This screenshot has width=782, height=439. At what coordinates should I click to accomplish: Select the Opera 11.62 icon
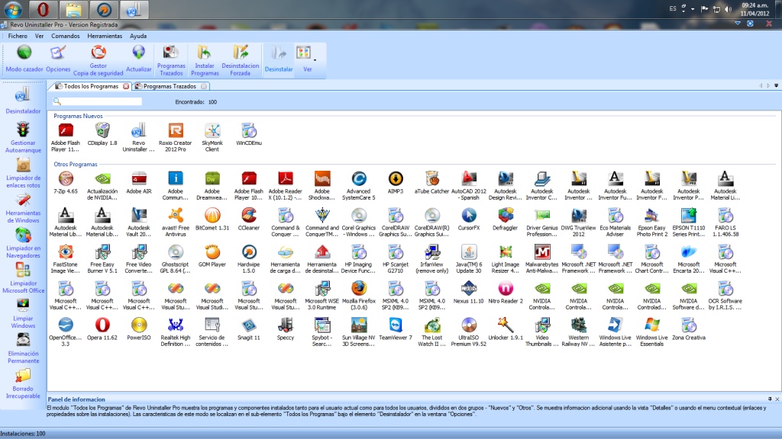point(102,328)
